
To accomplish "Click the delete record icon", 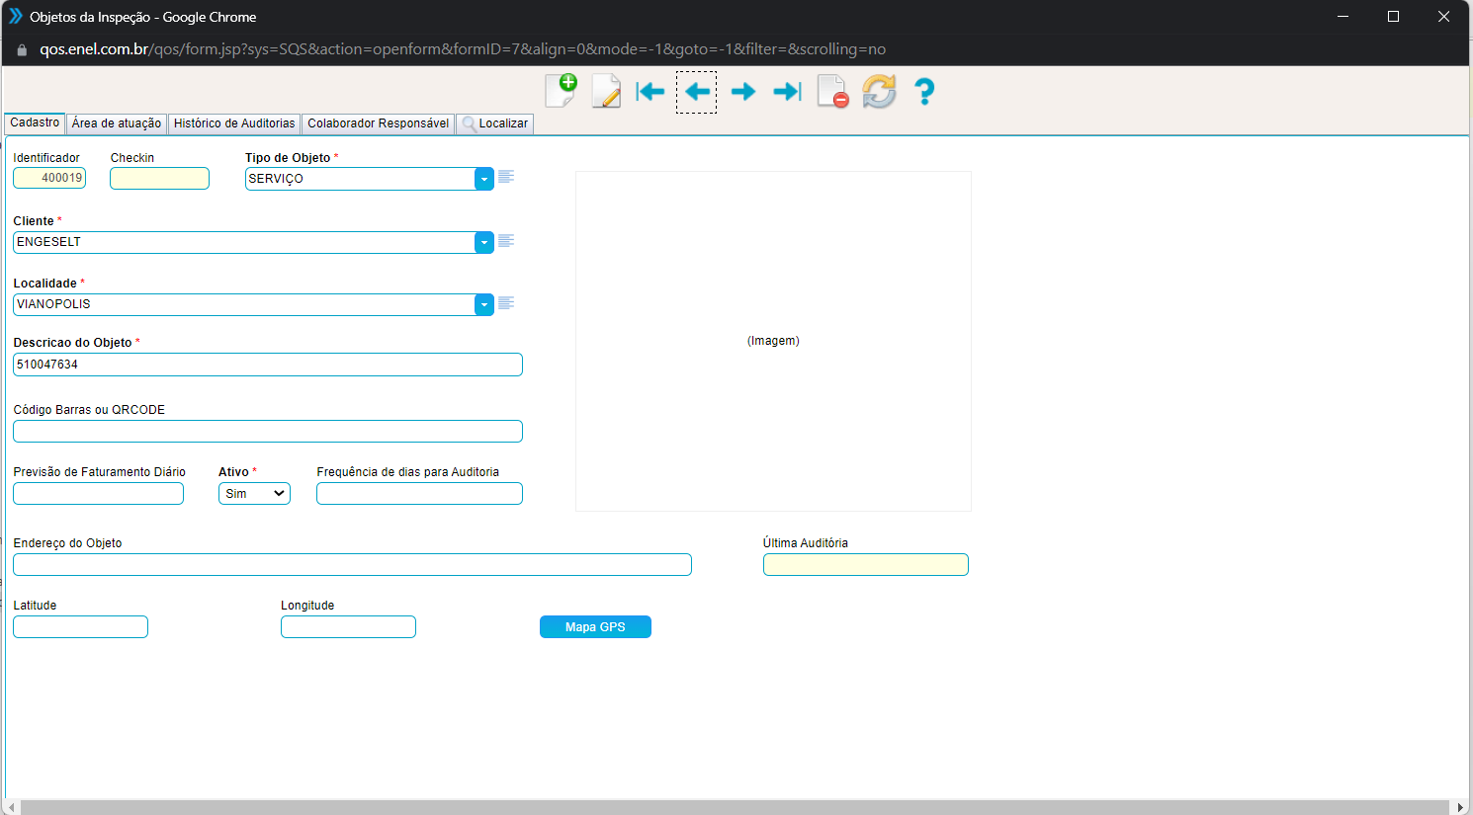I will (x=832, y=92).
